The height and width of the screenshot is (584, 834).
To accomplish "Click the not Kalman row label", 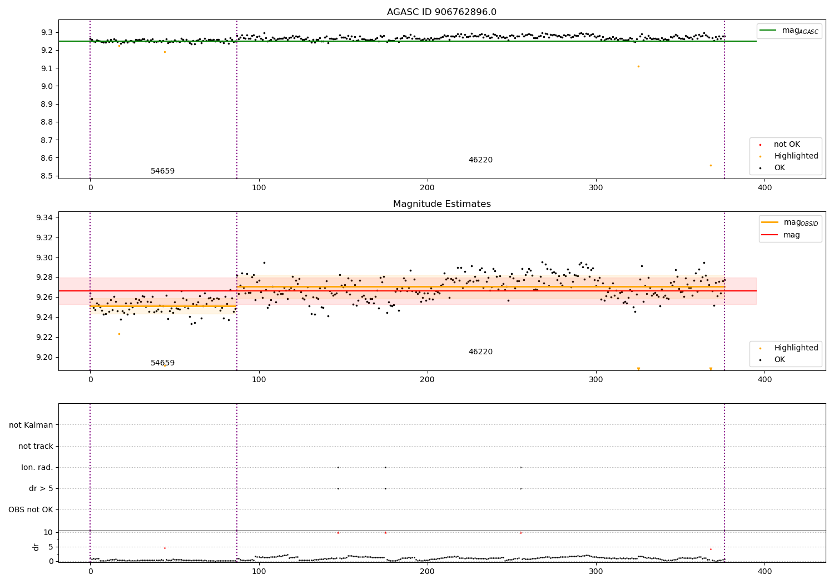I will coord(31,425).
